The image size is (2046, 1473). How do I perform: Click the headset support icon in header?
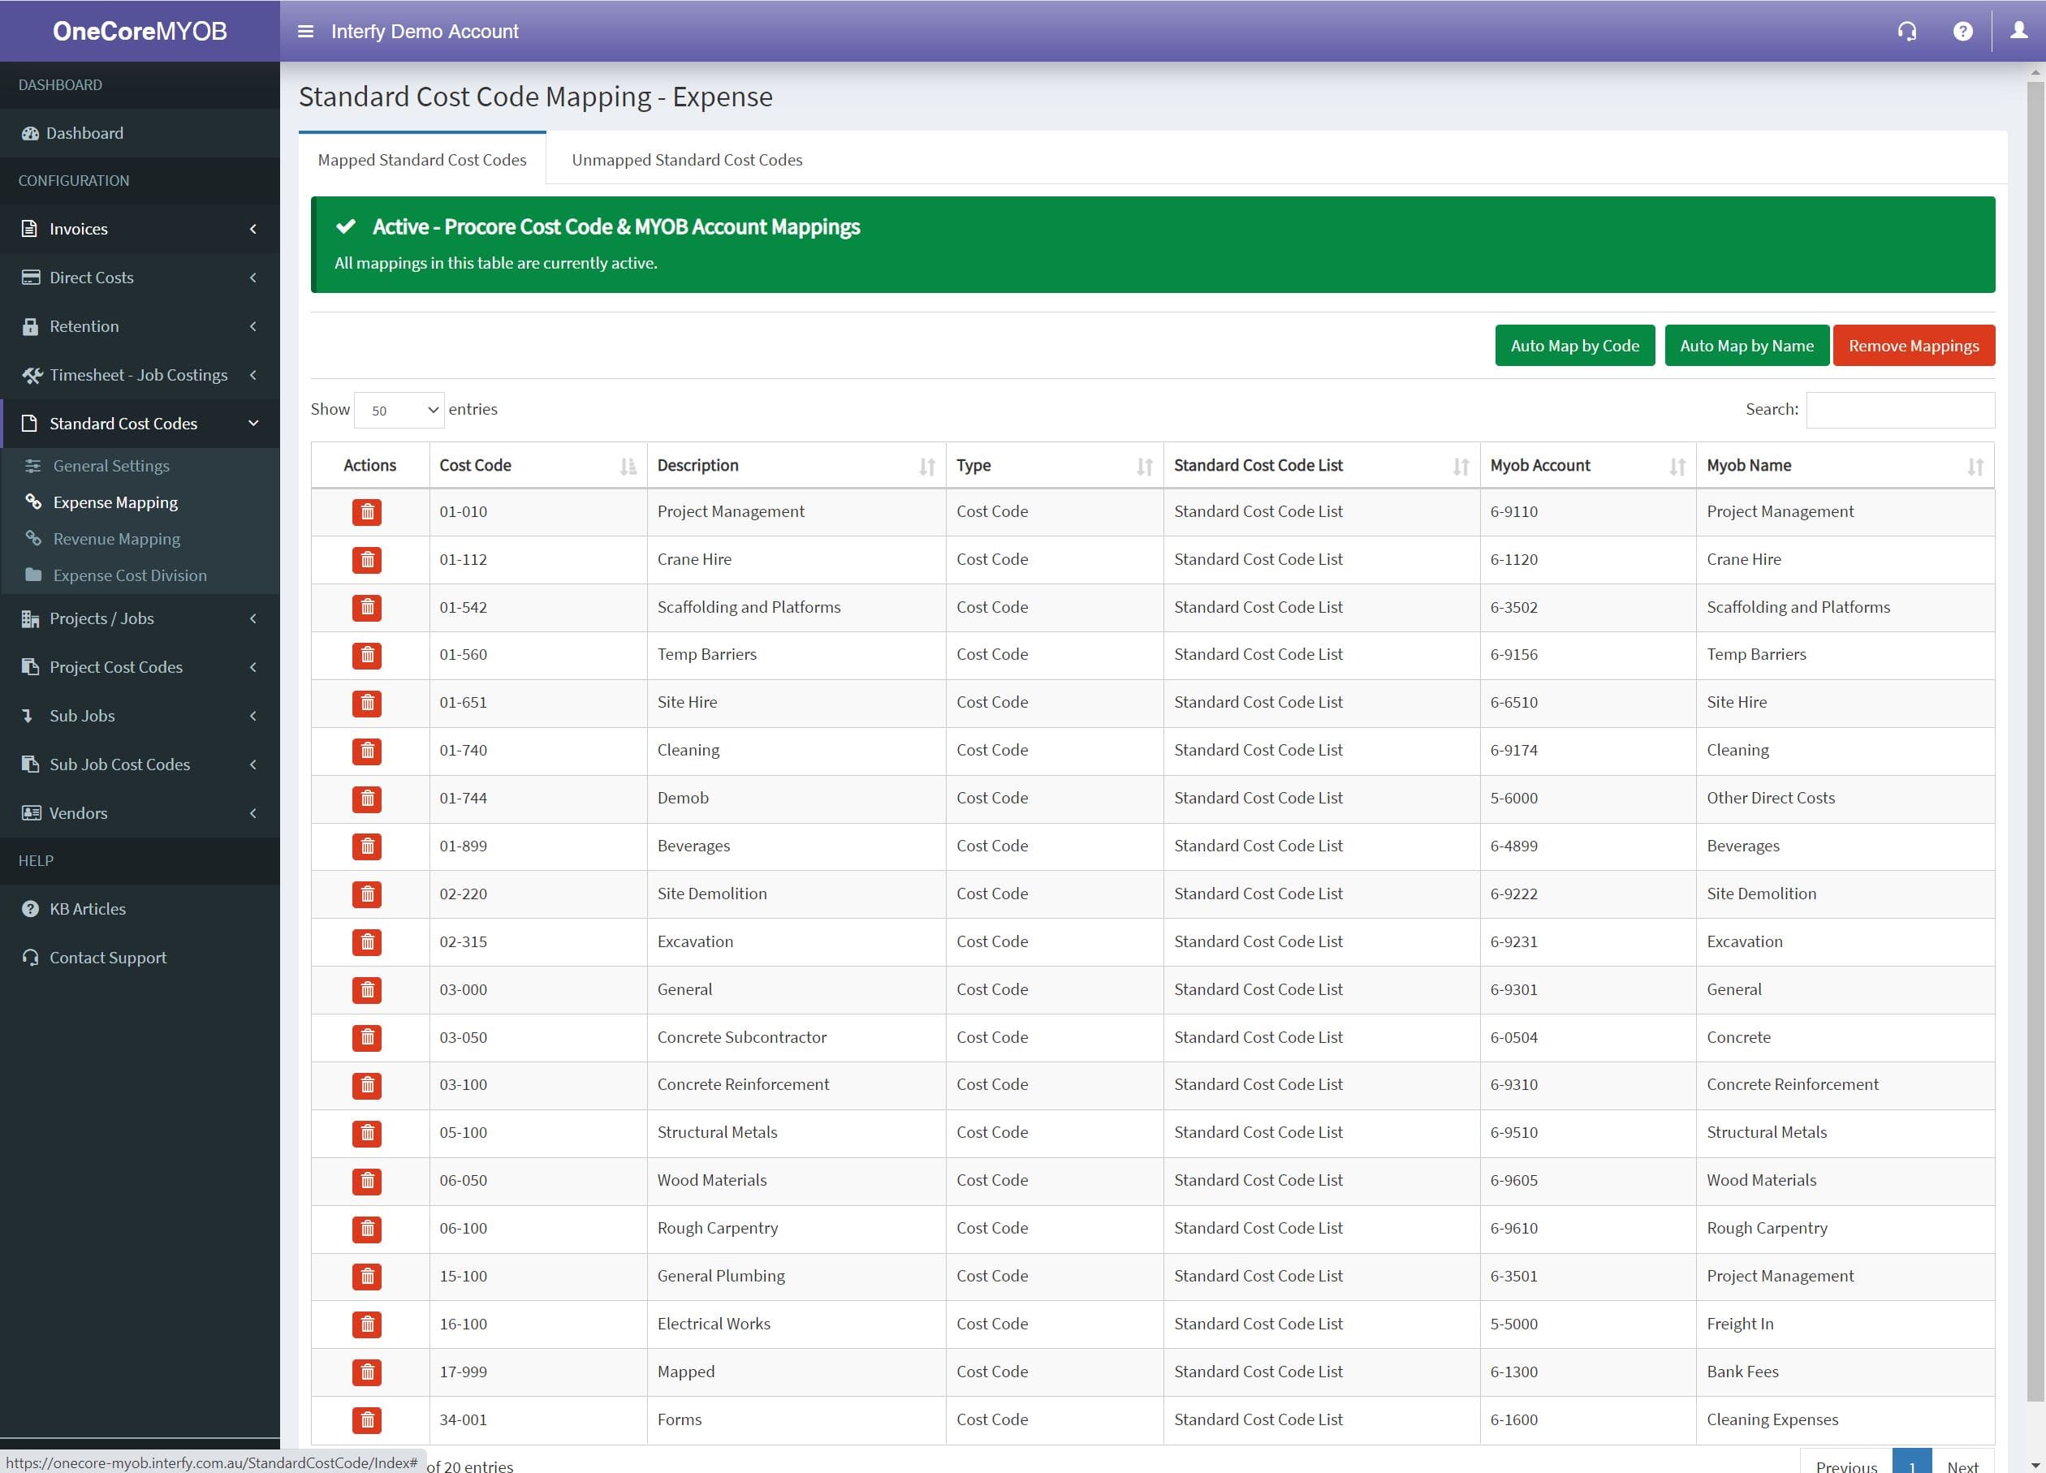coord(1907,32)
